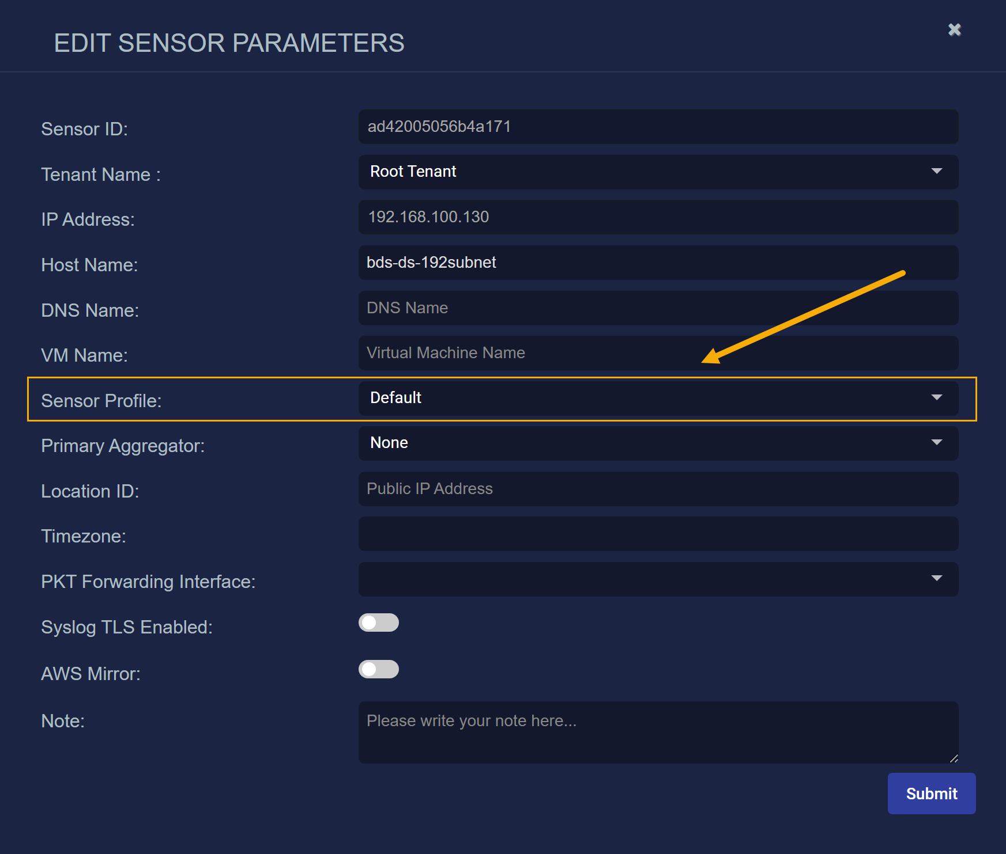
Task: Grab the Note textarea resize handle
Action: pos(954,759)
